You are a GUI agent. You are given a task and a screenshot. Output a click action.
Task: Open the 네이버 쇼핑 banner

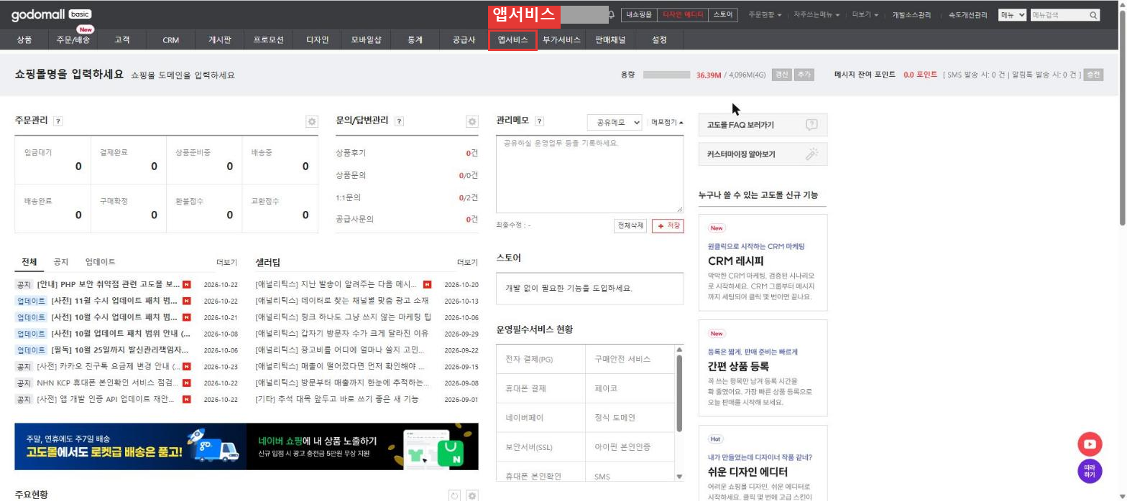coord(362,446)
